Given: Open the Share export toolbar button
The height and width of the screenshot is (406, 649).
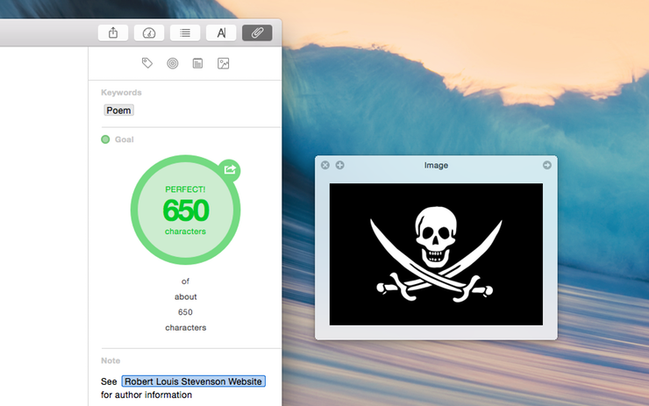Looking at the screenshot, I should click(113, 32).
